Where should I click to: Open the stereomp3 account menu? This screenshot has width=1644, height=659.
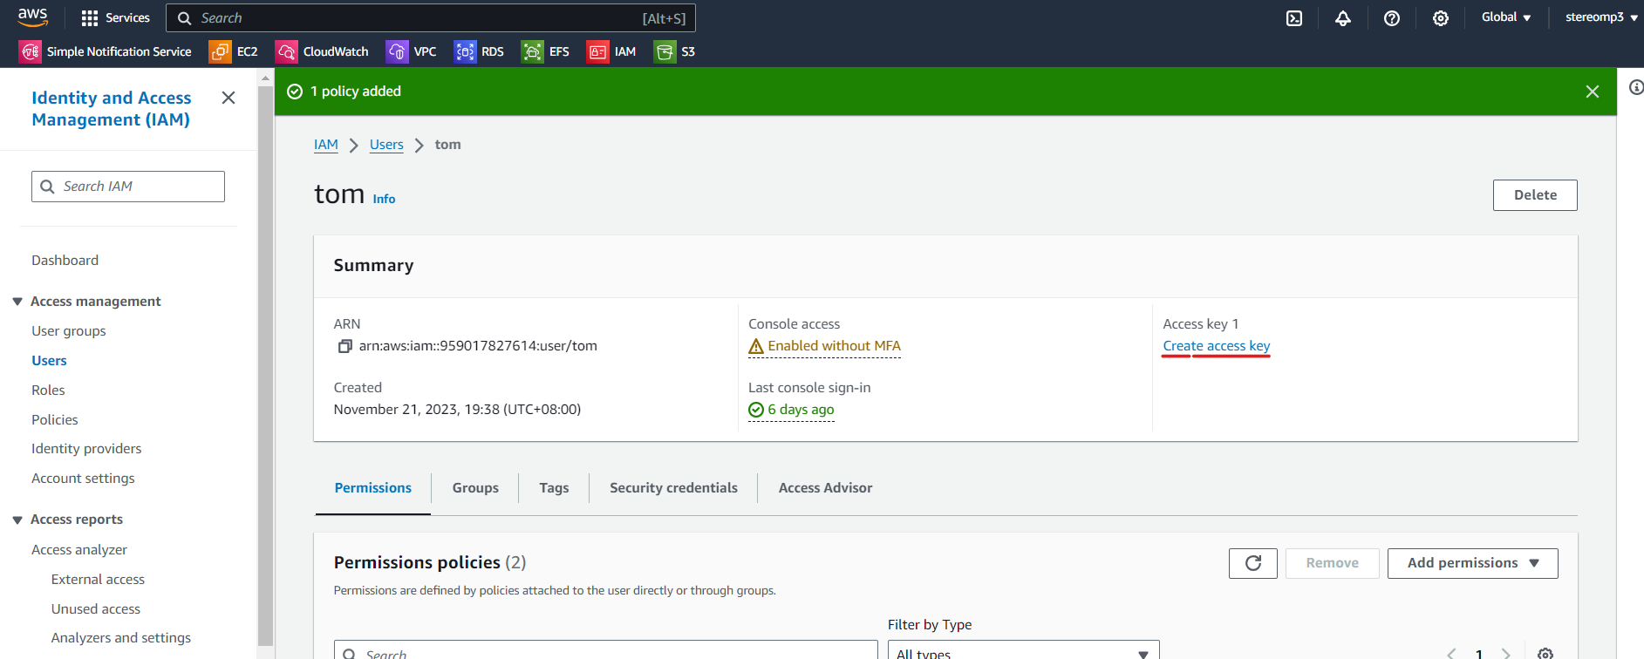pos(1601,17)
